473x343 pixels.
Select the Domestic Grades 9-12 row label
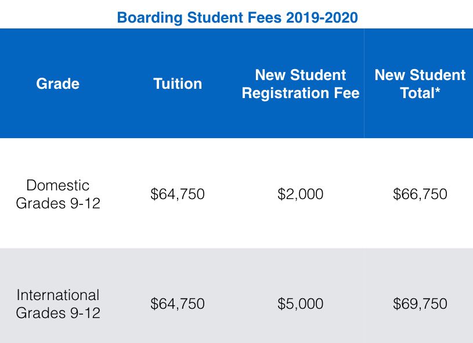tap(57, 194)
